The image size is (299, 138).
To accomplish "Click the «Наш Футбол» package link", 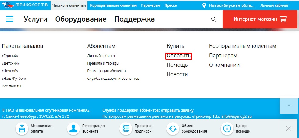I will click(x=14, y=79).
